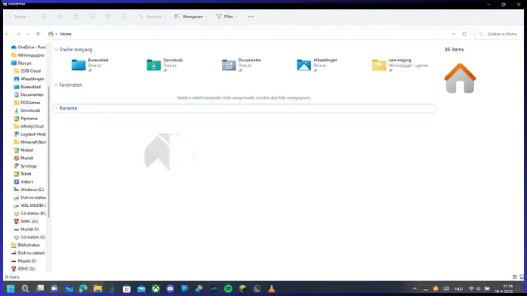Open Afbeeldingen folder in Snelle toegang
Screen dimensions: 527x296
click(317, 64)
